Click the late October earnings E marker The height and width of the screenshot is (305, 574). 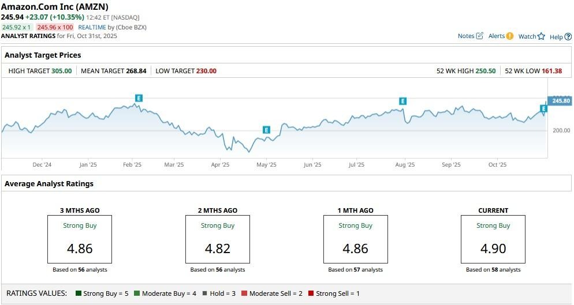543,108
